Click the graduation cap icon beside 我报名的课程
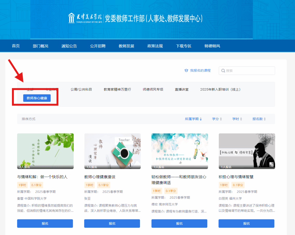This screenshot has height=235, width=295. pyautogui.click(x=186, y=70)
